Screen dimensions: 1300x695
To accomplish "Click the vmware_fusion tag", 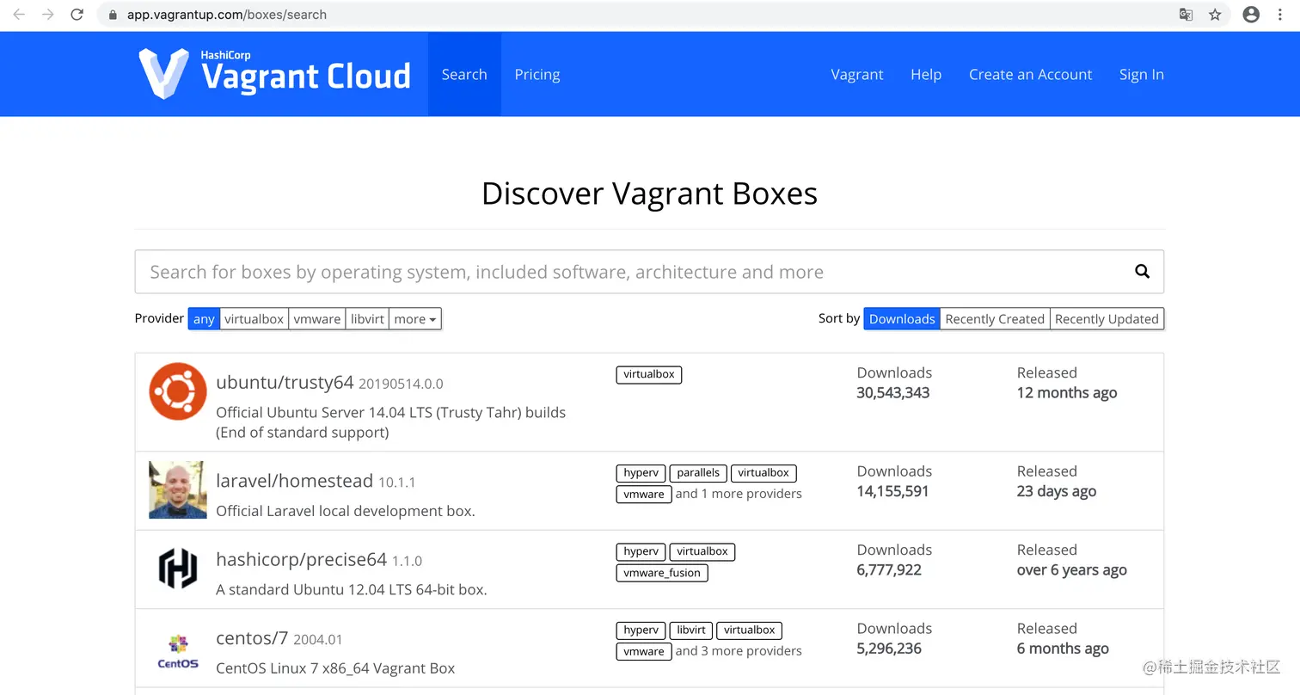I will [x=662, y=573].
